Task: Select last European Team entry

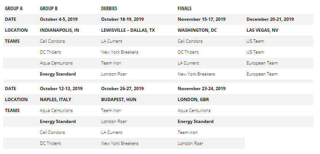Action: point(262,74)
